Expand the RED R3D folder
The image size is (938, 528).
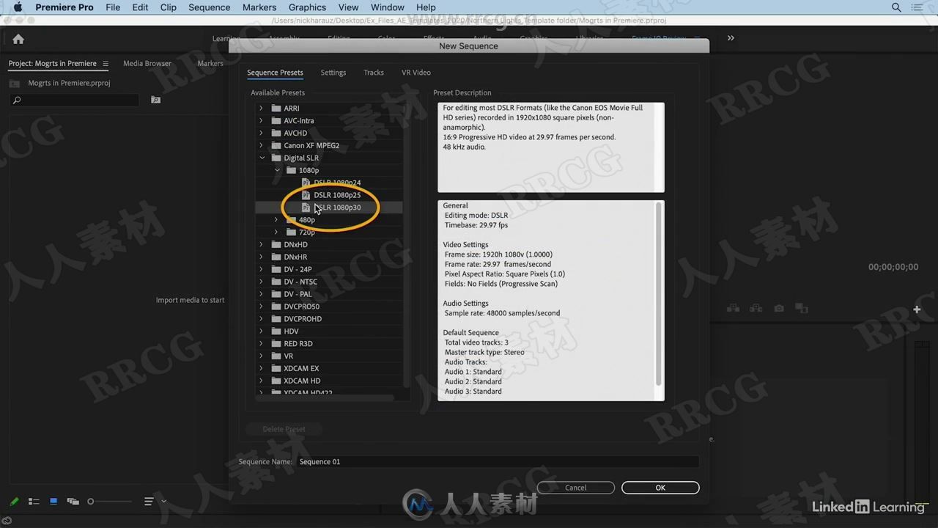point(261,344)
